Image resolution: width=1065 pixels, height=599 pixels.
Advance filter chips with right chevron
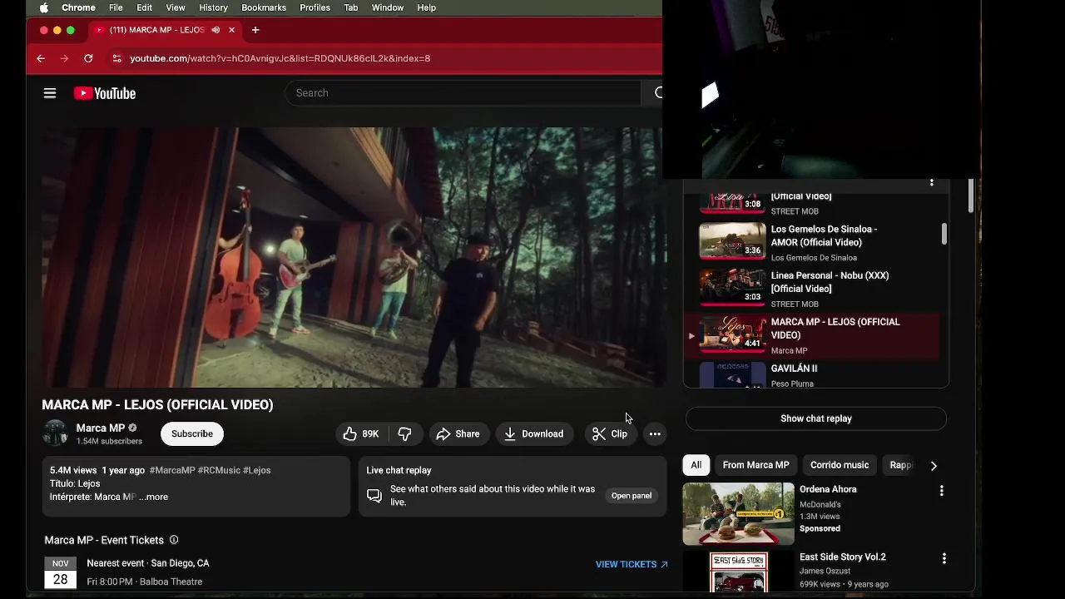[934, 466]
